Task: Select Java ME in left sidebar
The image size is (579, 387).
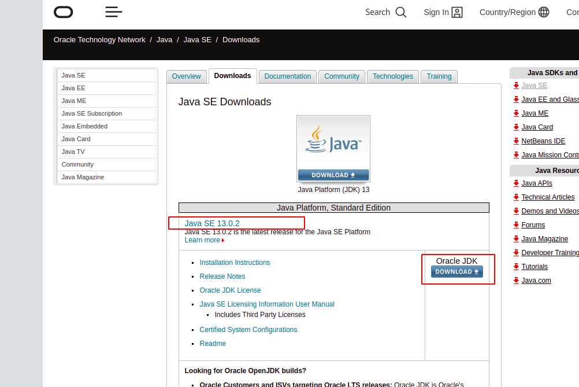Action: pos(107,101)
